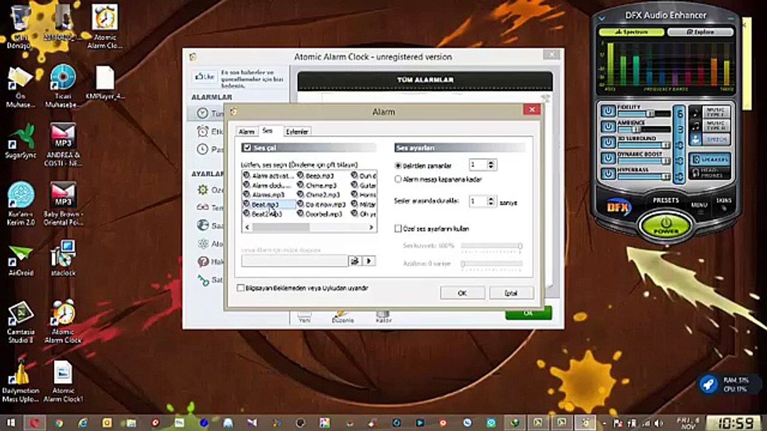This screenshot has width=767, height=431.
Task: Check 'Özel ses ayarlarını kullan' option
Action: pos(398,229)
